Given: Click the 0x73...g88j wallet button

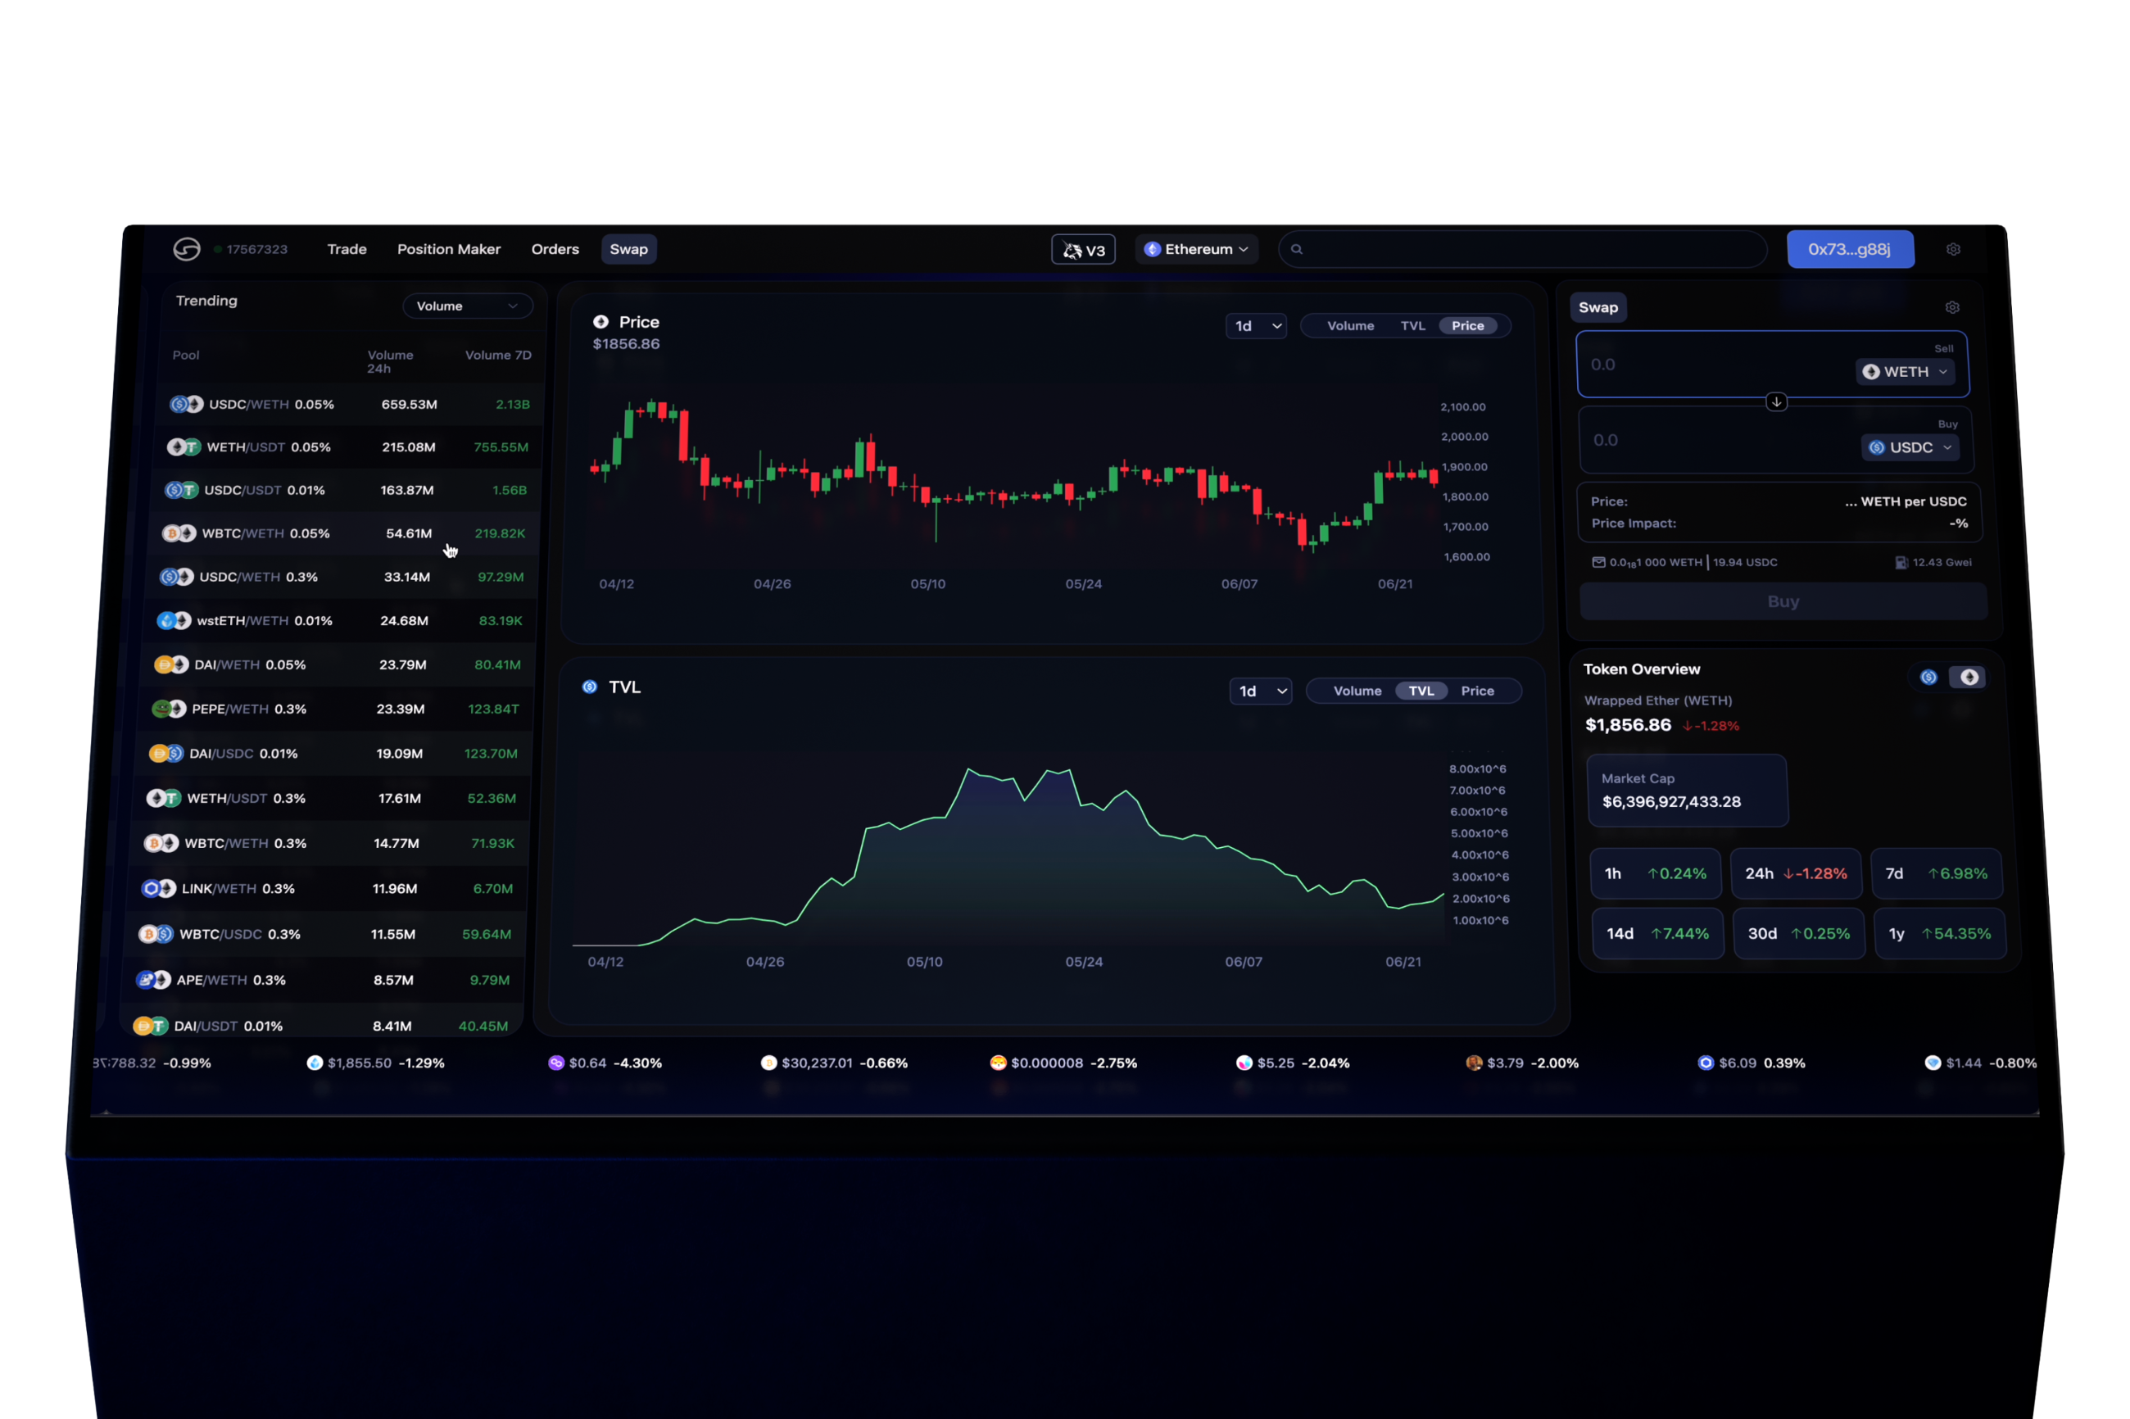Looking at the screenshot, I should point(1850,249).
